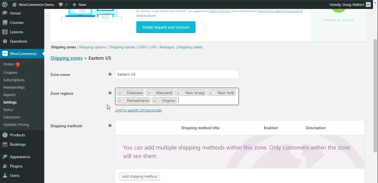Switch to the Packages tab

point(167,47)
